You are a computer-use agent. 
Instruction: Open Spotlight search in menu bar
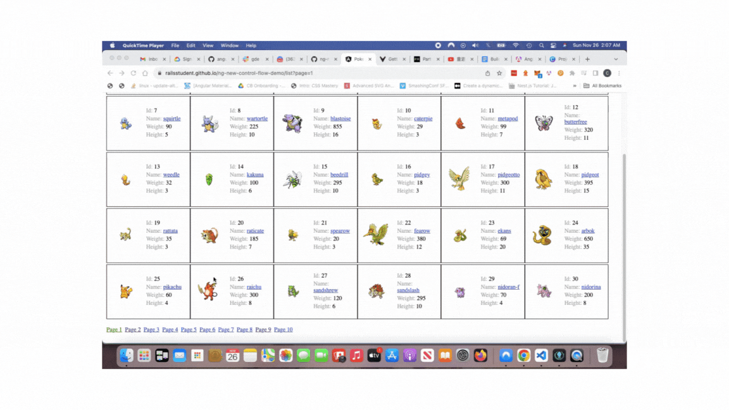pyautogui.click(x=541, y=46)
